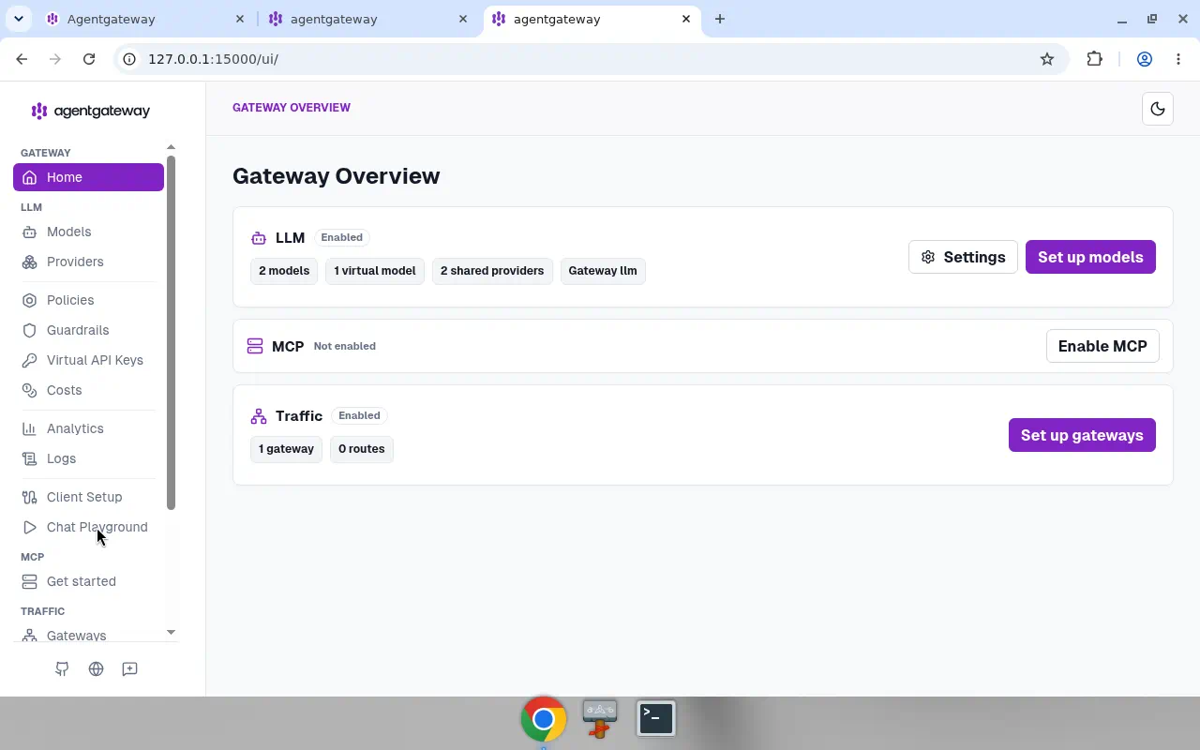Open the GitHub link icon in the sidebar footer
This screenshot has height=750, width=1200.
pos(62,668)
